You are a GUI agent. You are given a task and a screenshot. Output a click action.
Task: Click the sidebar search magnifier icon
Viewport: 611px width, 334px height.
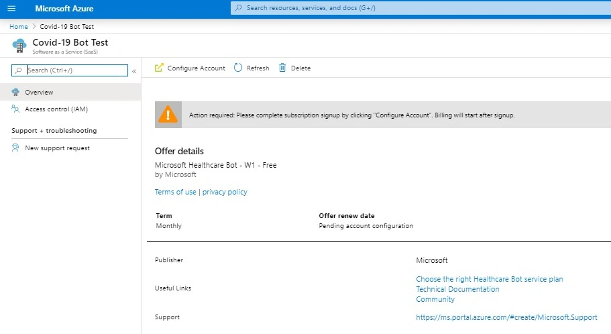pos(18,70)
